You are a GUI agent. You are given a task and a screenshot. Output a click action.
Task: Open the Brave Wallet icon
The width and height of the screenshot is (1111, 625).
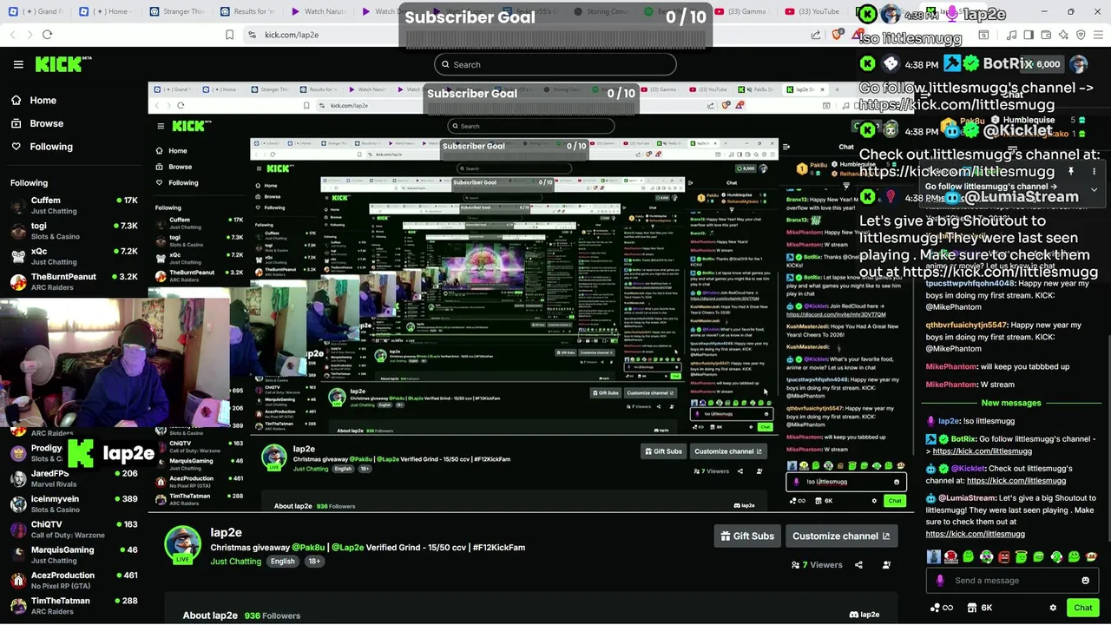1046,35
